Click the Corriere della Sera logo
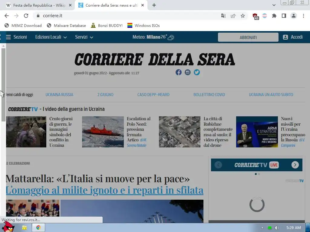The height and width of the screenshot is (232, 310). (x=155, y=59)
